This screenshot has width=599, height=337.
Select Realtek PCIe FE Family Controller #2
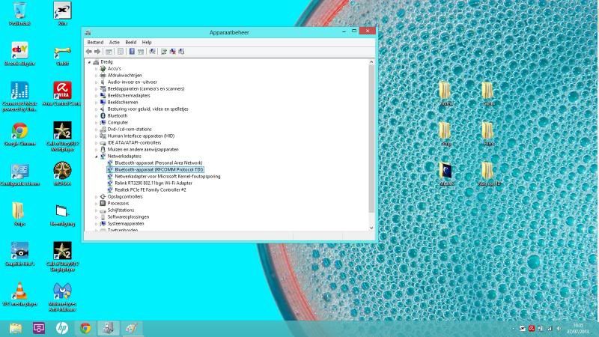point(150,190)
